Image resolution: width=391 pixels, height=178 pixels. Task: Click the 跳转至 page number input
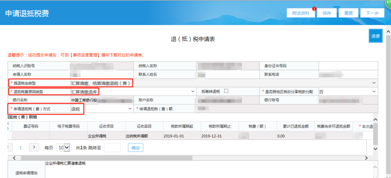(x=112, y=147)
